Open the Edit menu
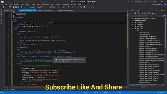The image size is (167, 94). coord(6,4)
